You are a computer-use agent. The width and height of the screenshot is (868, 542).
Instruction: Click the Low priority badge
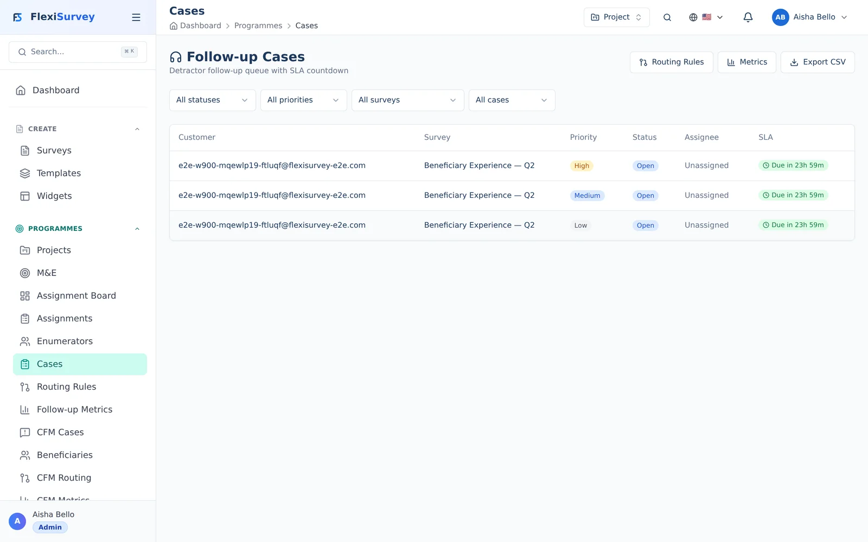(580, 225)
